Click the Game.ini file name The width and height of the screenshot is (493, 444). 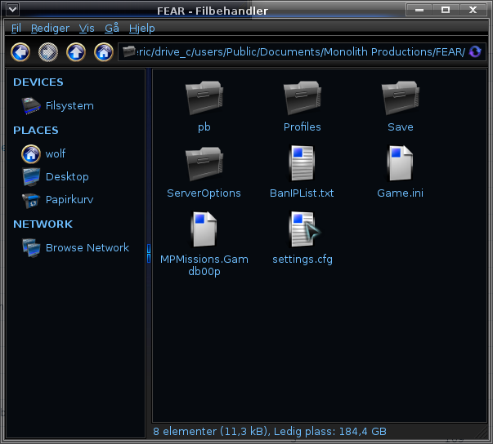(400, 193)
